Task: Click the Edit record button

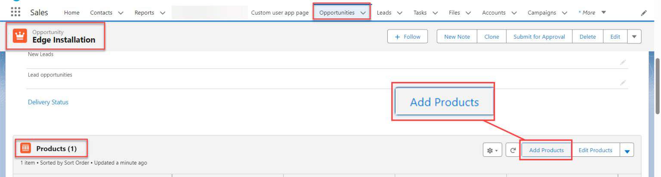Action: [x=615, y=37]
